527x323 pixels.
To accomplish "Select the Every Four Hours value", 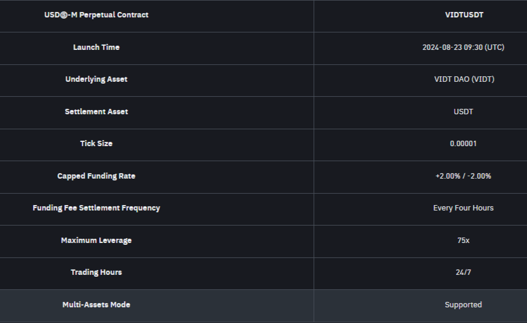I will [463, 208].
